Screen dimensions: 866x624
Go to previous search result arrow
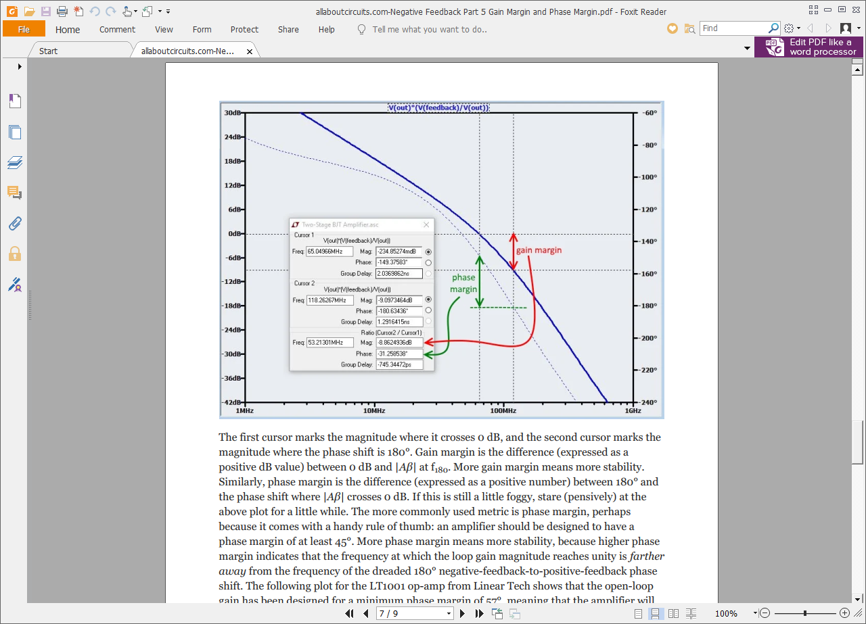(x=810, y=28)
